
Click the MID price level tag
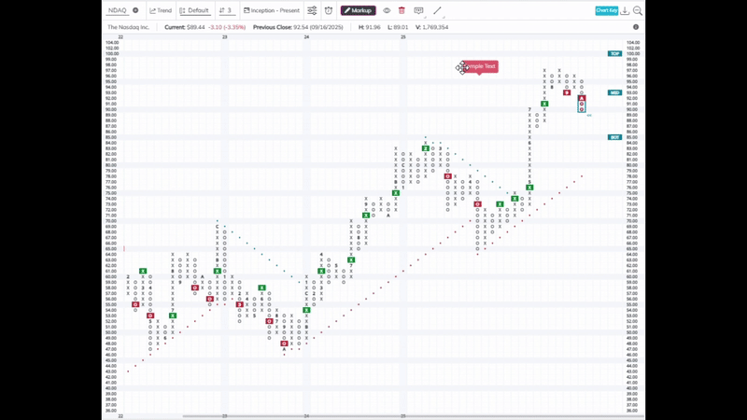[x=614, y=92]
